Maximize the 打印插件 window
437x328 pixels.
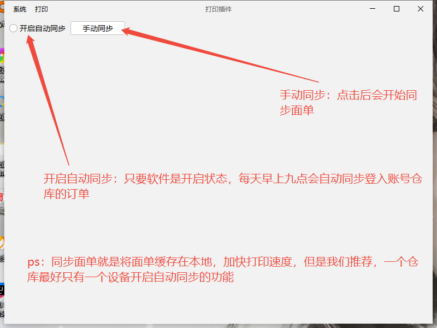click(x=397, y=9)
